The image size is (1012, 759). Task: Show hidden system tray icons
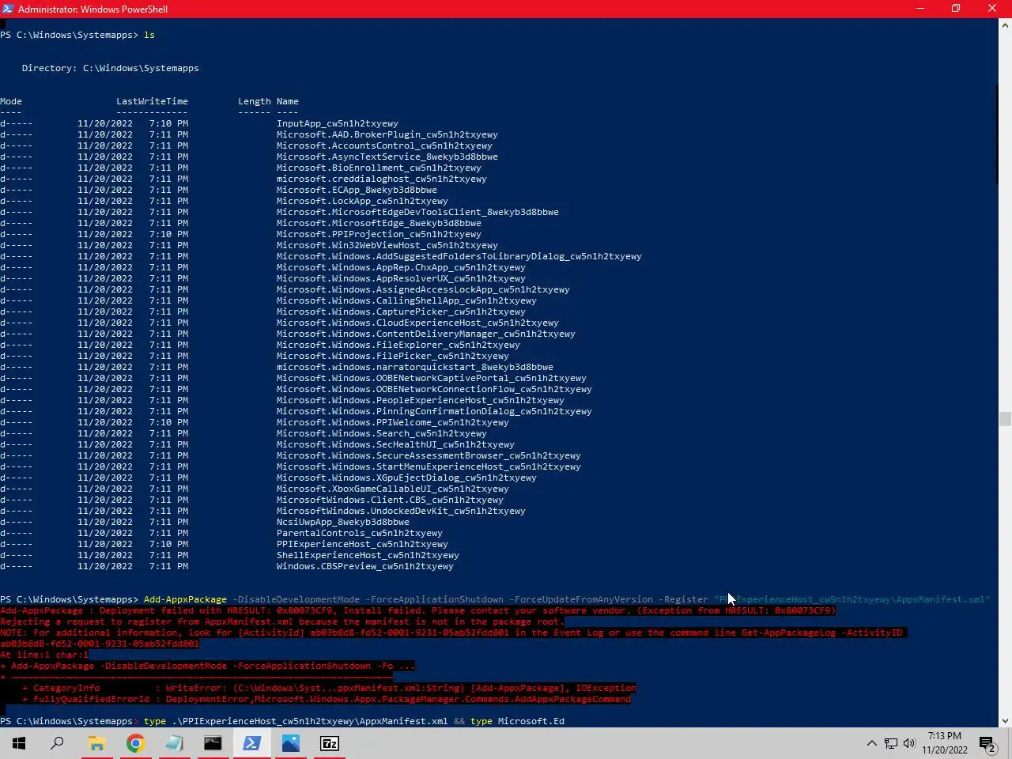[871, 743]
